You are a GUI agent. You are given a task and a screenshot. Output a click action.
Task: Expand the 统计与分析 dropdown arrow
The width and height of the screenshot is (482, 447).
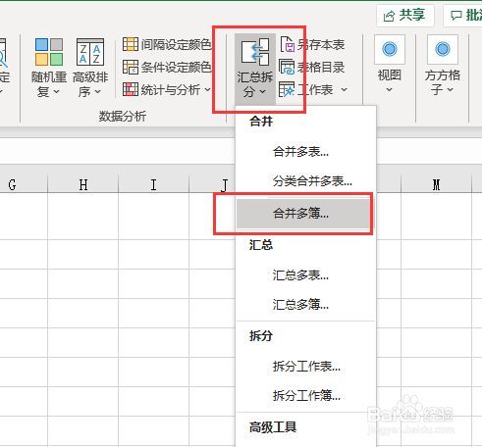(x=207, y=89)
